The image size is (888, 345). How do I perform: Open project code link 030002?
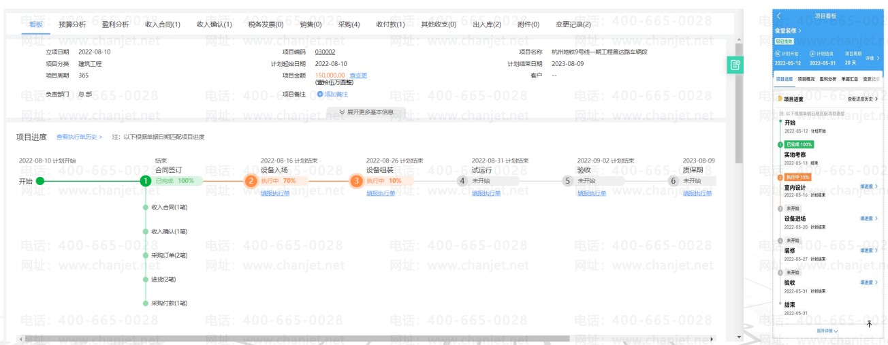click(x=325, y=51)
